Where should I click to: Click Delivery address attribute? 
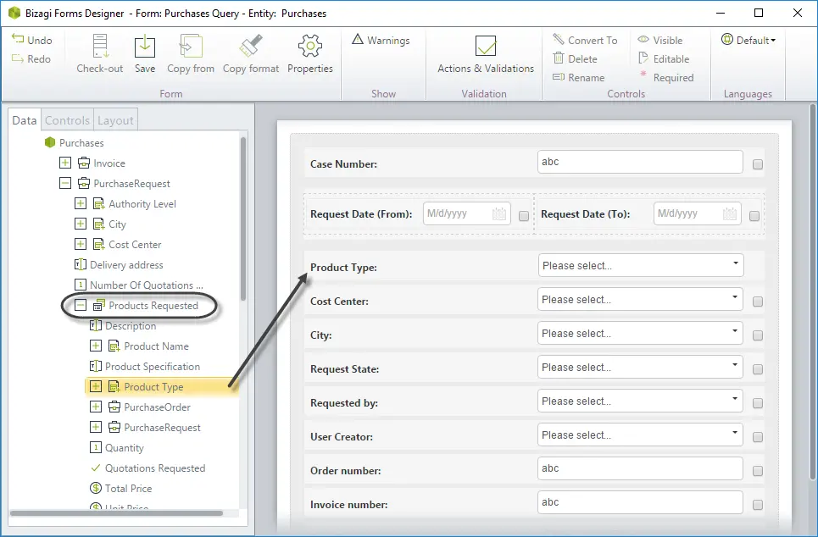[x=126, y=265]
